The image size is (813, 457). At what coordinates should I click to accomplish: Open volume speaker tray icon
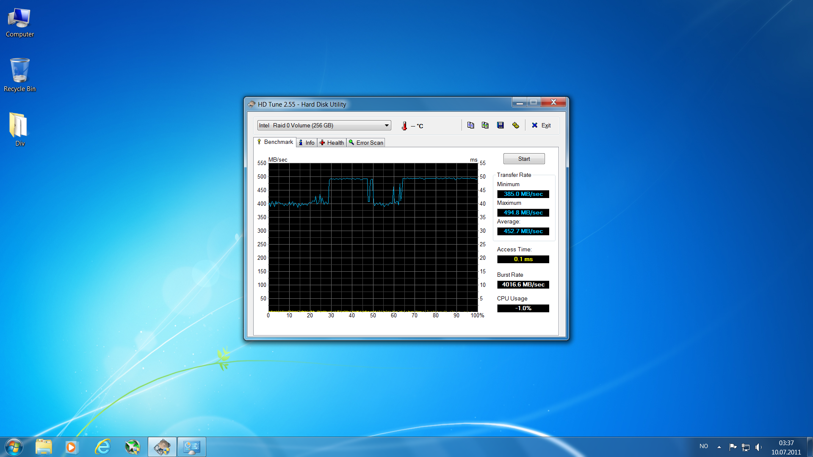[758, 447]
